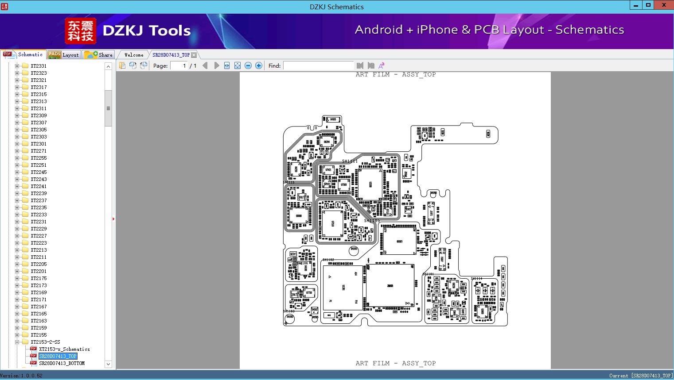
Task: Click the Current [SR28D07413_TOP] status text
Action: point(641,376)
